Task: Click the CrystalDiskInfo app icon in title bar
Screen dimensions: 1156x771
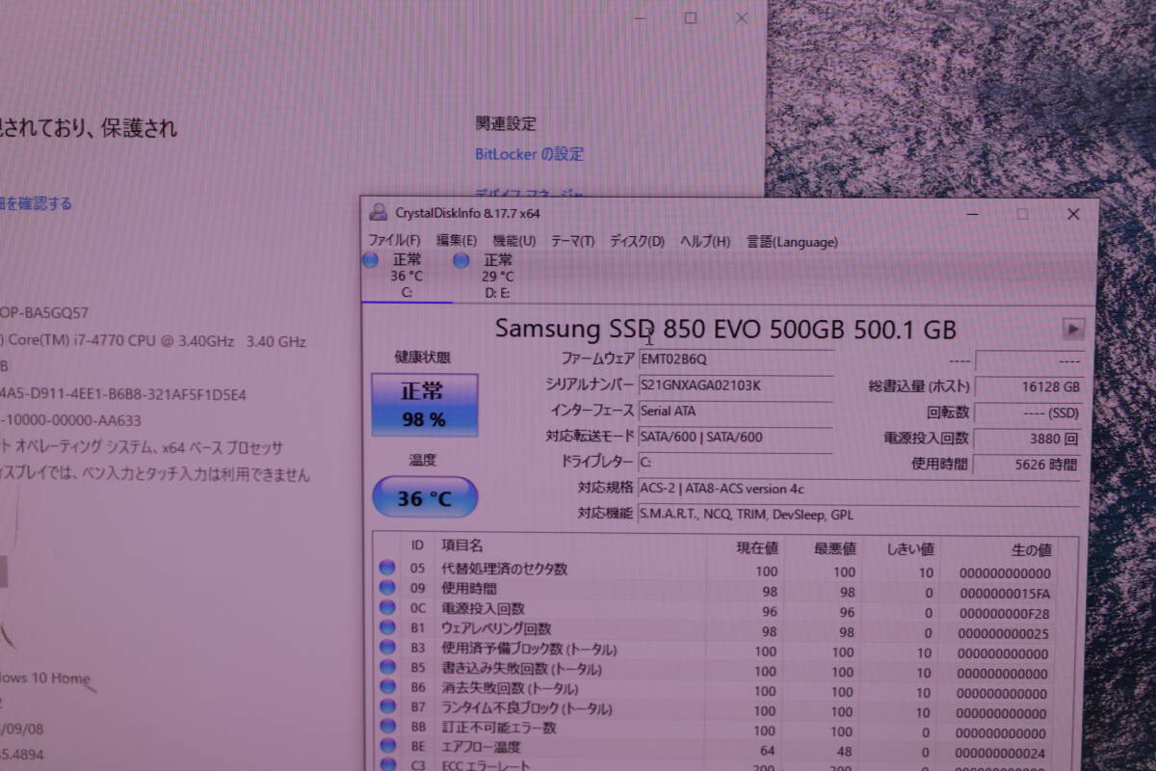Action: [x=379, y=214]
